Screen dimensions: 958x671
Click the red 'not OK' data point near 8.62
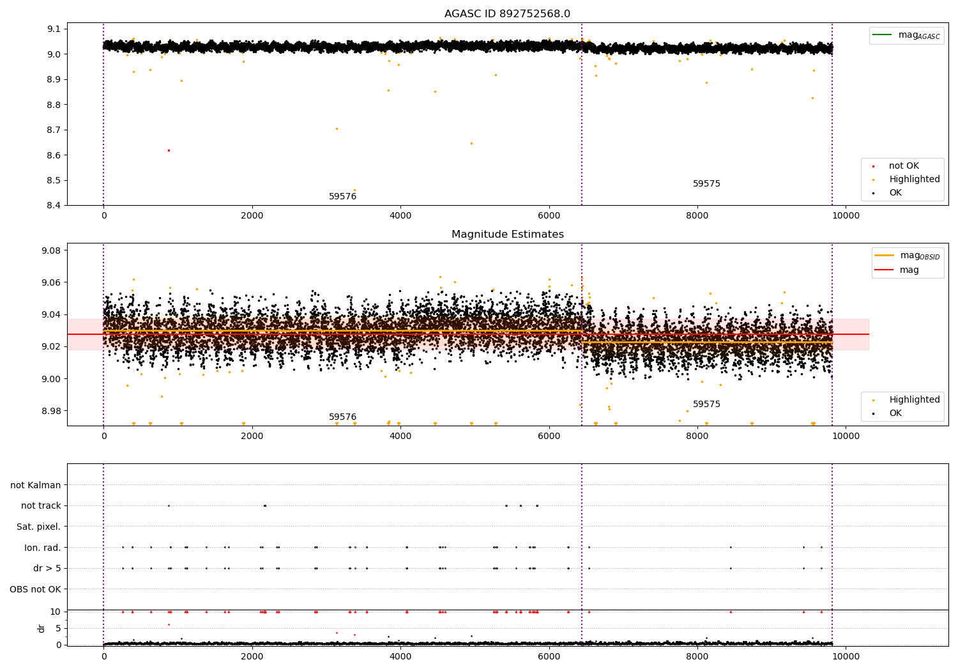pos(169,150)
